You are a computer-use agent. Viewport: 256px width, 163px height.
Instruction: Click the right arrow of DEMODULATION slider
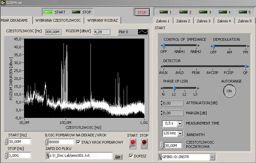248,46
